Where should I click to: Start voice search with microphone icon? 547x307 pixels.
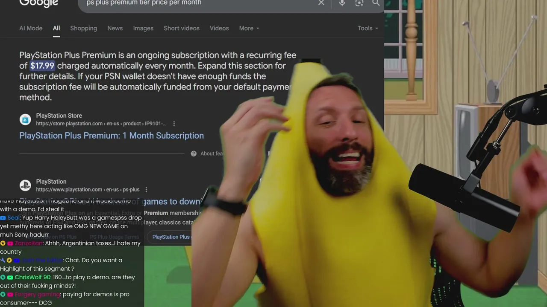click(x=342, y=3)
